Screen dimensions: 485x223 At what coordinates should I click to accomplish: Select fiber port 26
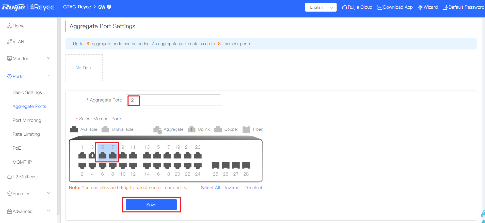226,165
